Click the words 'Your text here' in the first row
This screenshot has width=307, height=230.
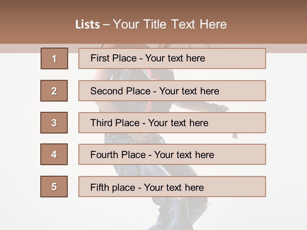point(175,58)
